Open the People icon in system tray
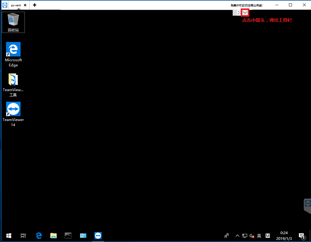This screenshot has width=311, height=242. [x=227, y=235]
